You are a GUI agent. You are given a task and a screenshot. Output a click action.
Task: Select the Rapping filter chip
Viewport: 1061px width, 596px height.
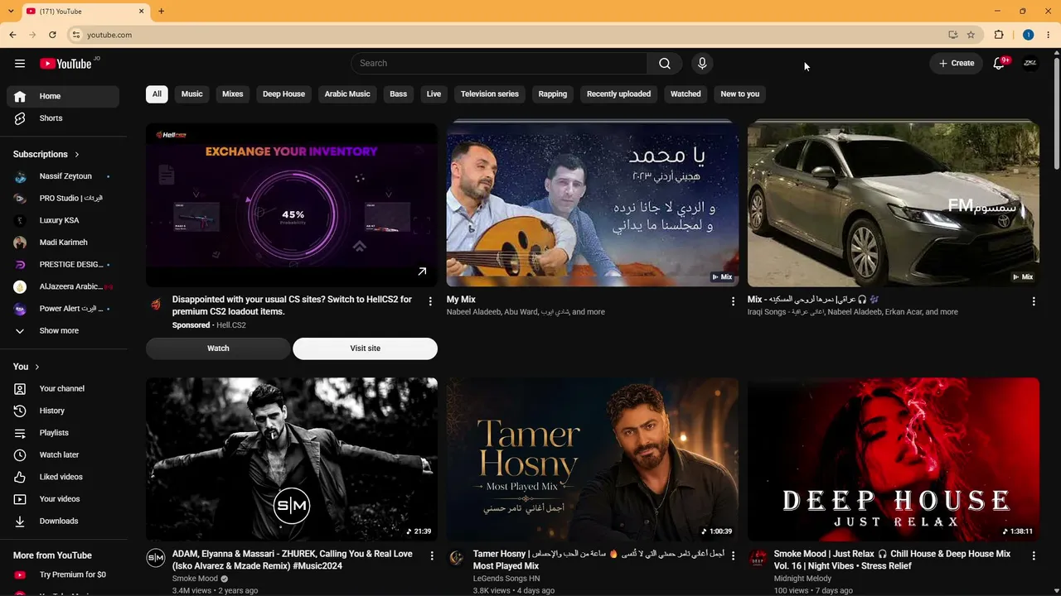coord(553,94)
